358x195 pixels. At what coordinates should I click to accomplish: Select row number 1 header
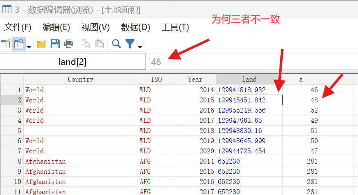tap(12, 90)
